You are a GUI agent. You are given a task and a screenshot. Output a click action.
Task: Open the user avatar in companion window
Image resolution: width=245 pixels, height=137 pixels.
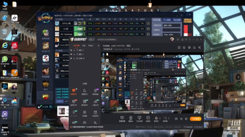172,39
